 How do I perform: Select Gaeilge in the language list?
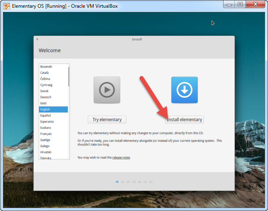coord(54,140)
